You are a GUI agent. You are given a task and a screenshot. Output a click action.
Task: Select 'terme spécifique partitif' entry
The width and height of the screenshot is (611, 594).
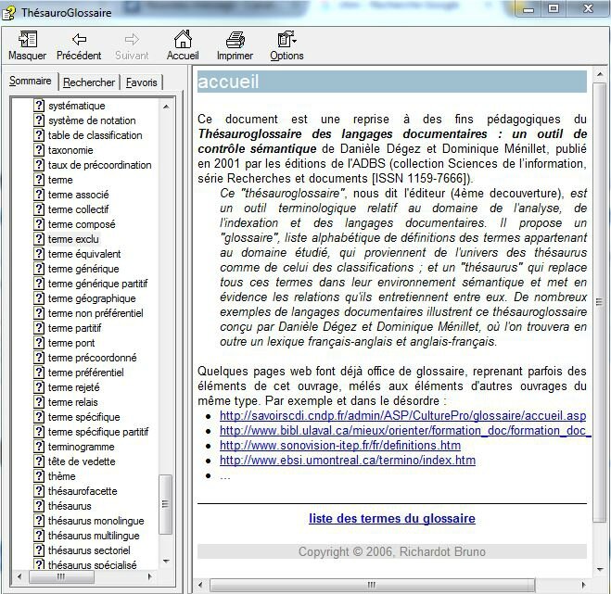tap(98, 431)
